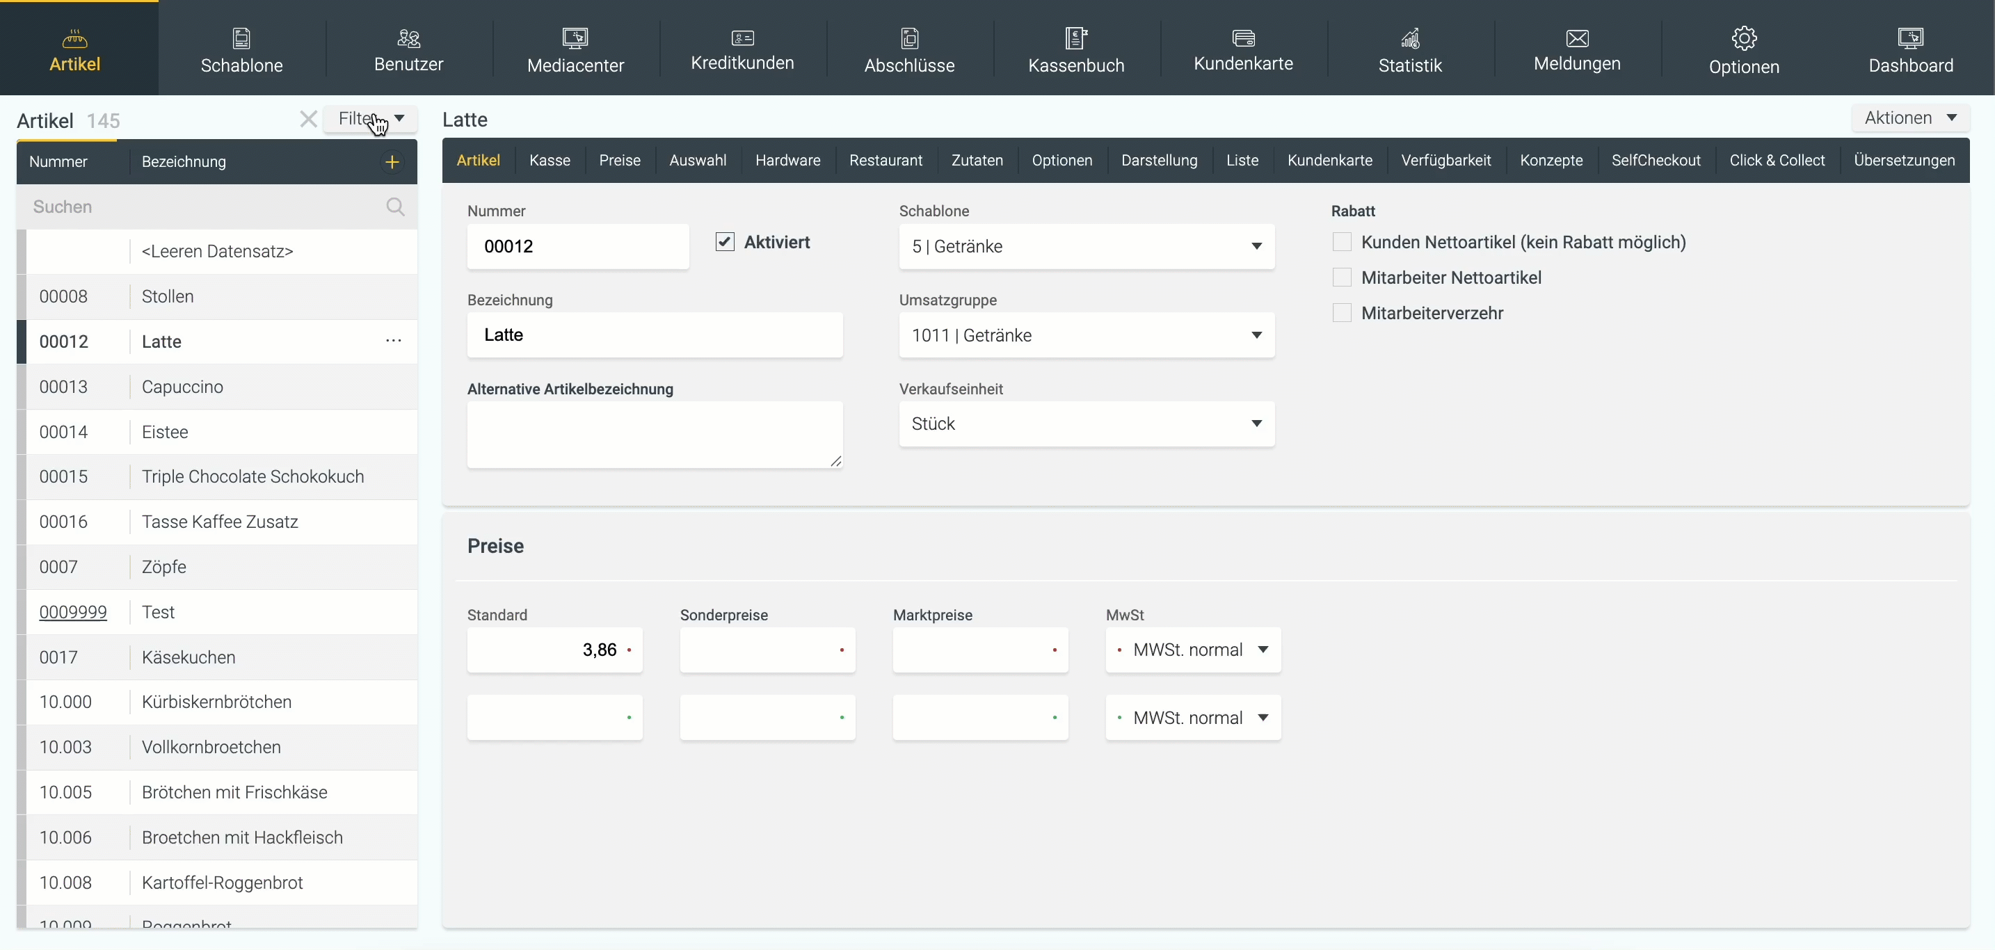1995x950 pixels.
Task: Open the Aktionen dropdown menu
Action: pyautogui.click(x=1910, y=118)
